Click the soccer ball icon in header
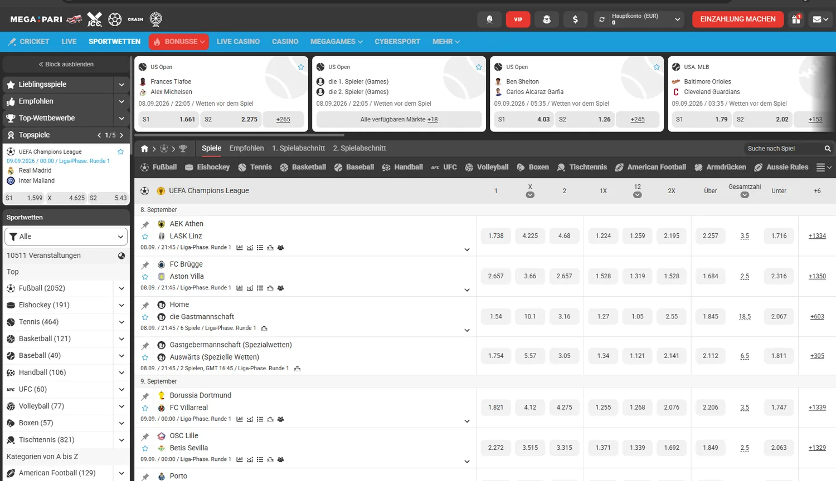This screenshot has height=481, width=836. (115, 19)
